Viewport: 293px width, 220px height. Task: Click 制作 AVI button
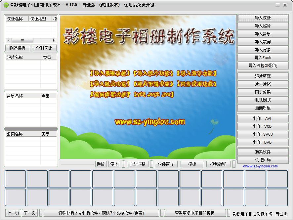(x=263, y=118)
